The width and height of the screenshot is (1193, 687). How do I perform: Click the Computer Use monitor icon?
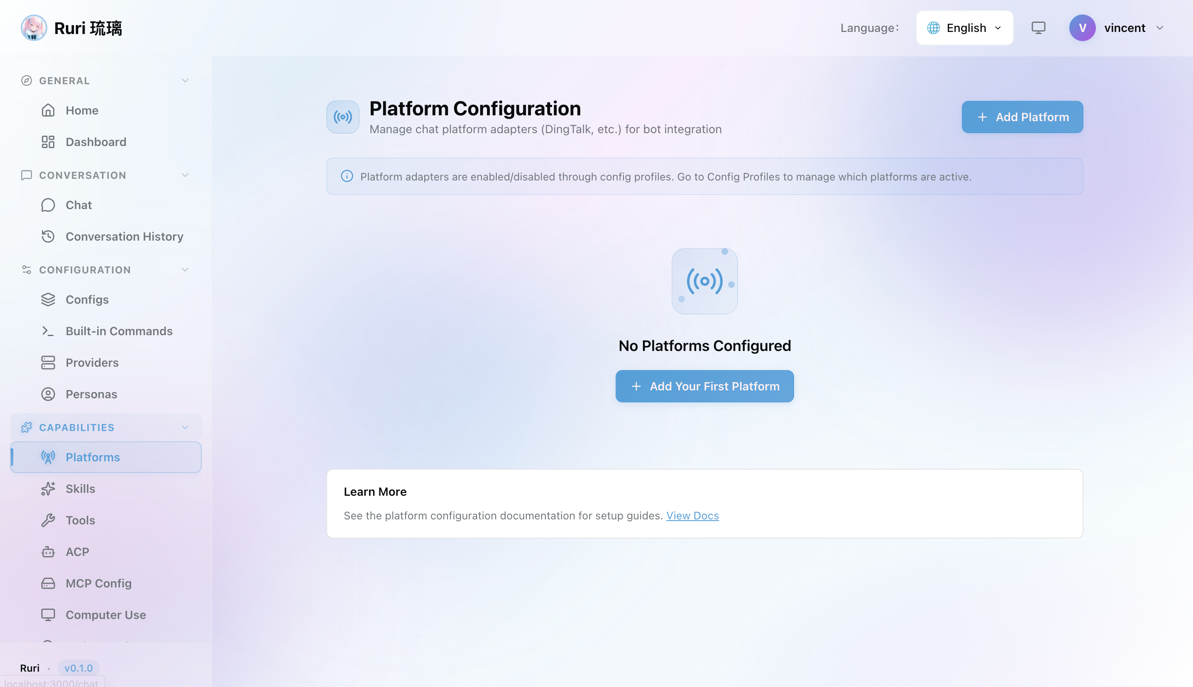coord(48,615)
